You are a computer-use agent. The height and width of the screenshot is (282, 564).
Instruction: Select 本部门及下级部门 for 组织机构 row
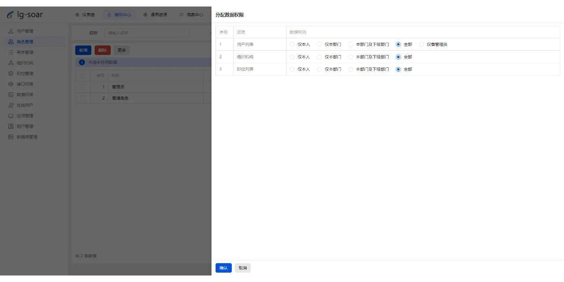351,57
